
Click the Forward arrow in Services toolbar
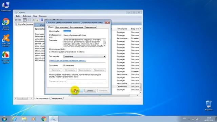pyautogui.click(x=20, y=20)
